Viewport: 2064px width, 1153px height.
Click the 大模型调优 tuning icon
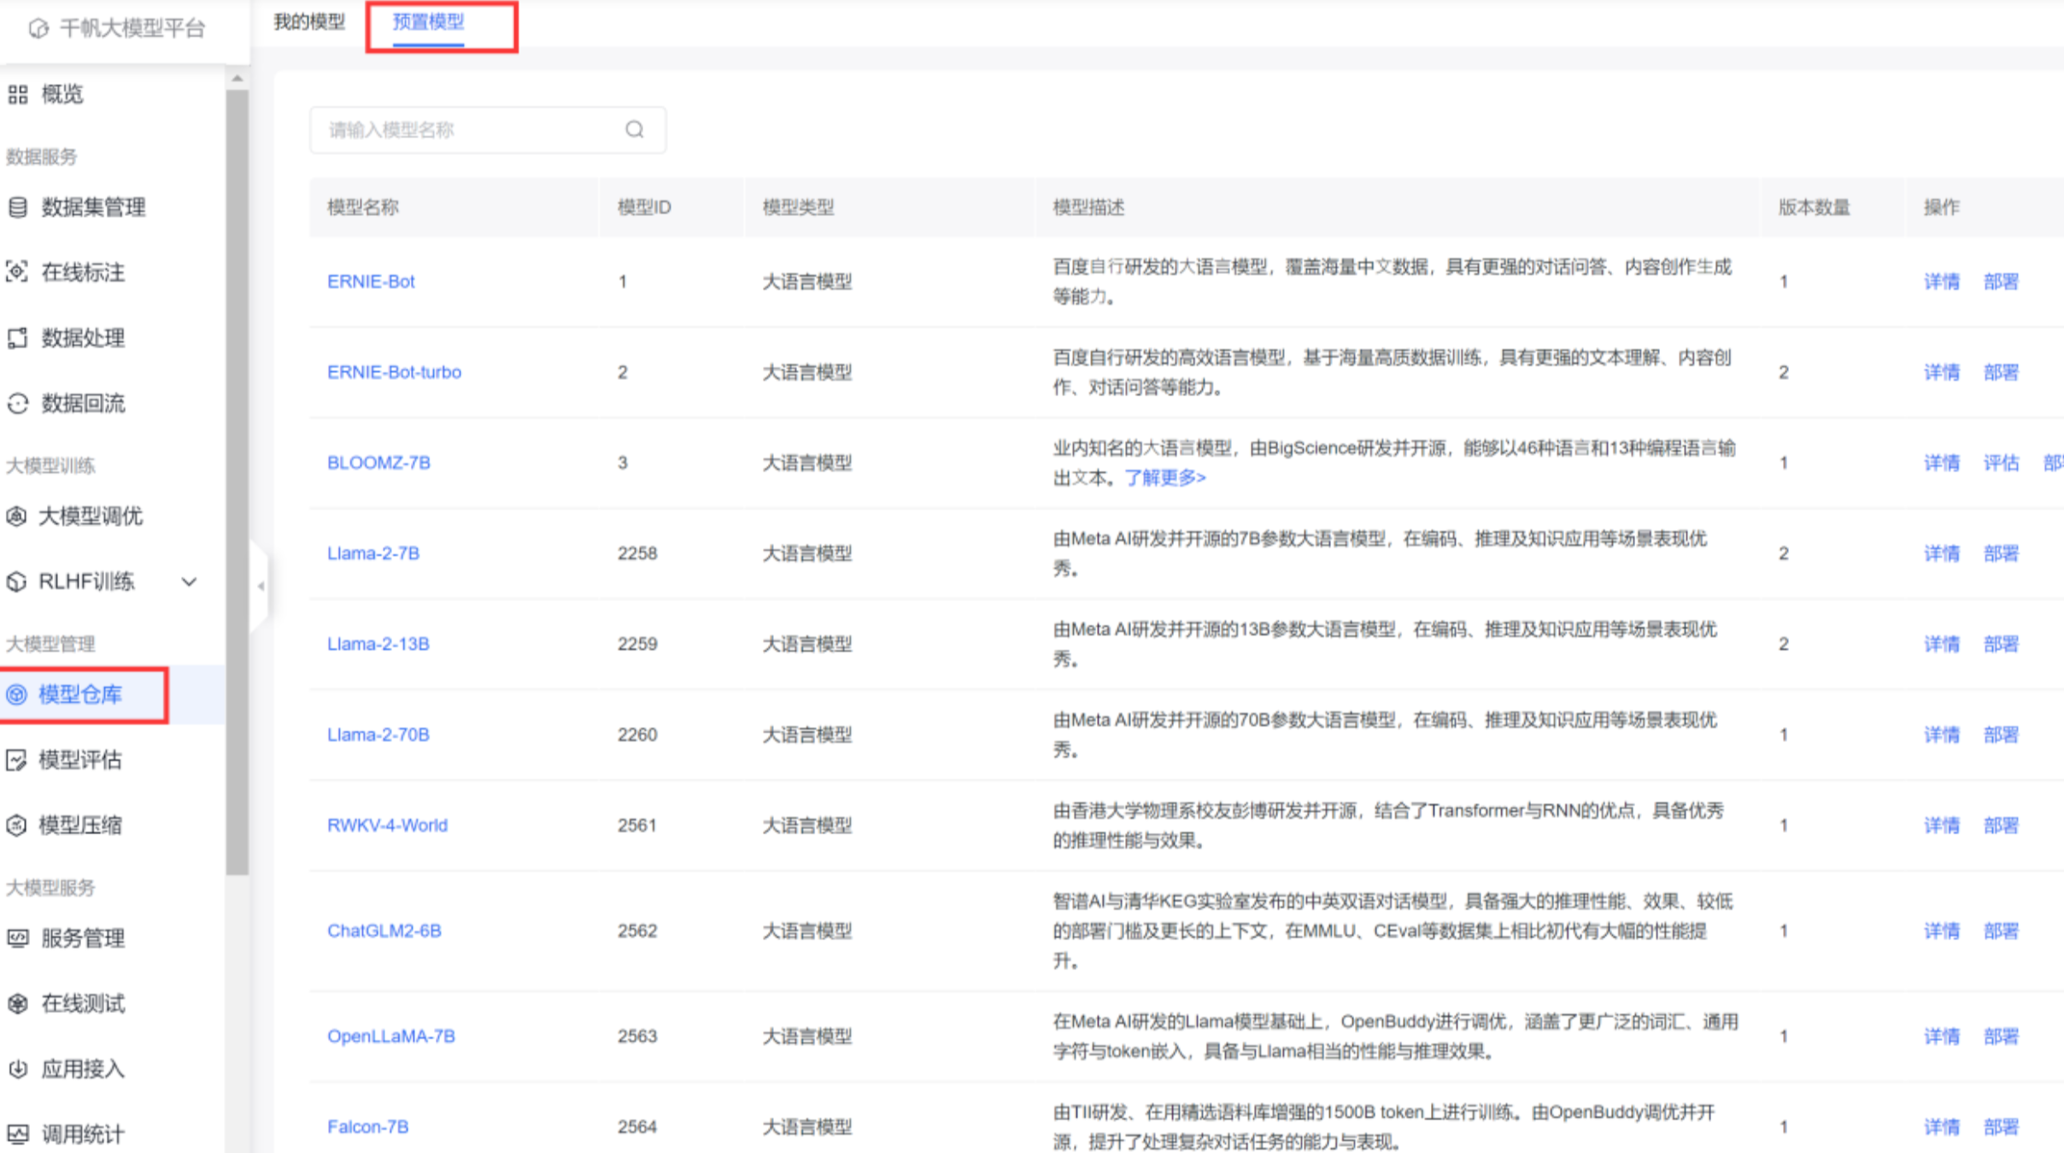17,516
